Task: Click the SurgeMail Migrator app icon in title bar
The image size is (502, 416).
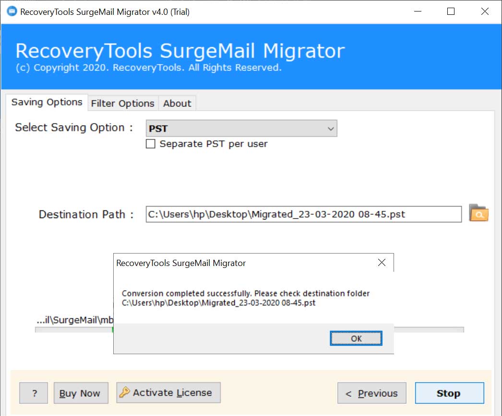Action: pos(12,12)
